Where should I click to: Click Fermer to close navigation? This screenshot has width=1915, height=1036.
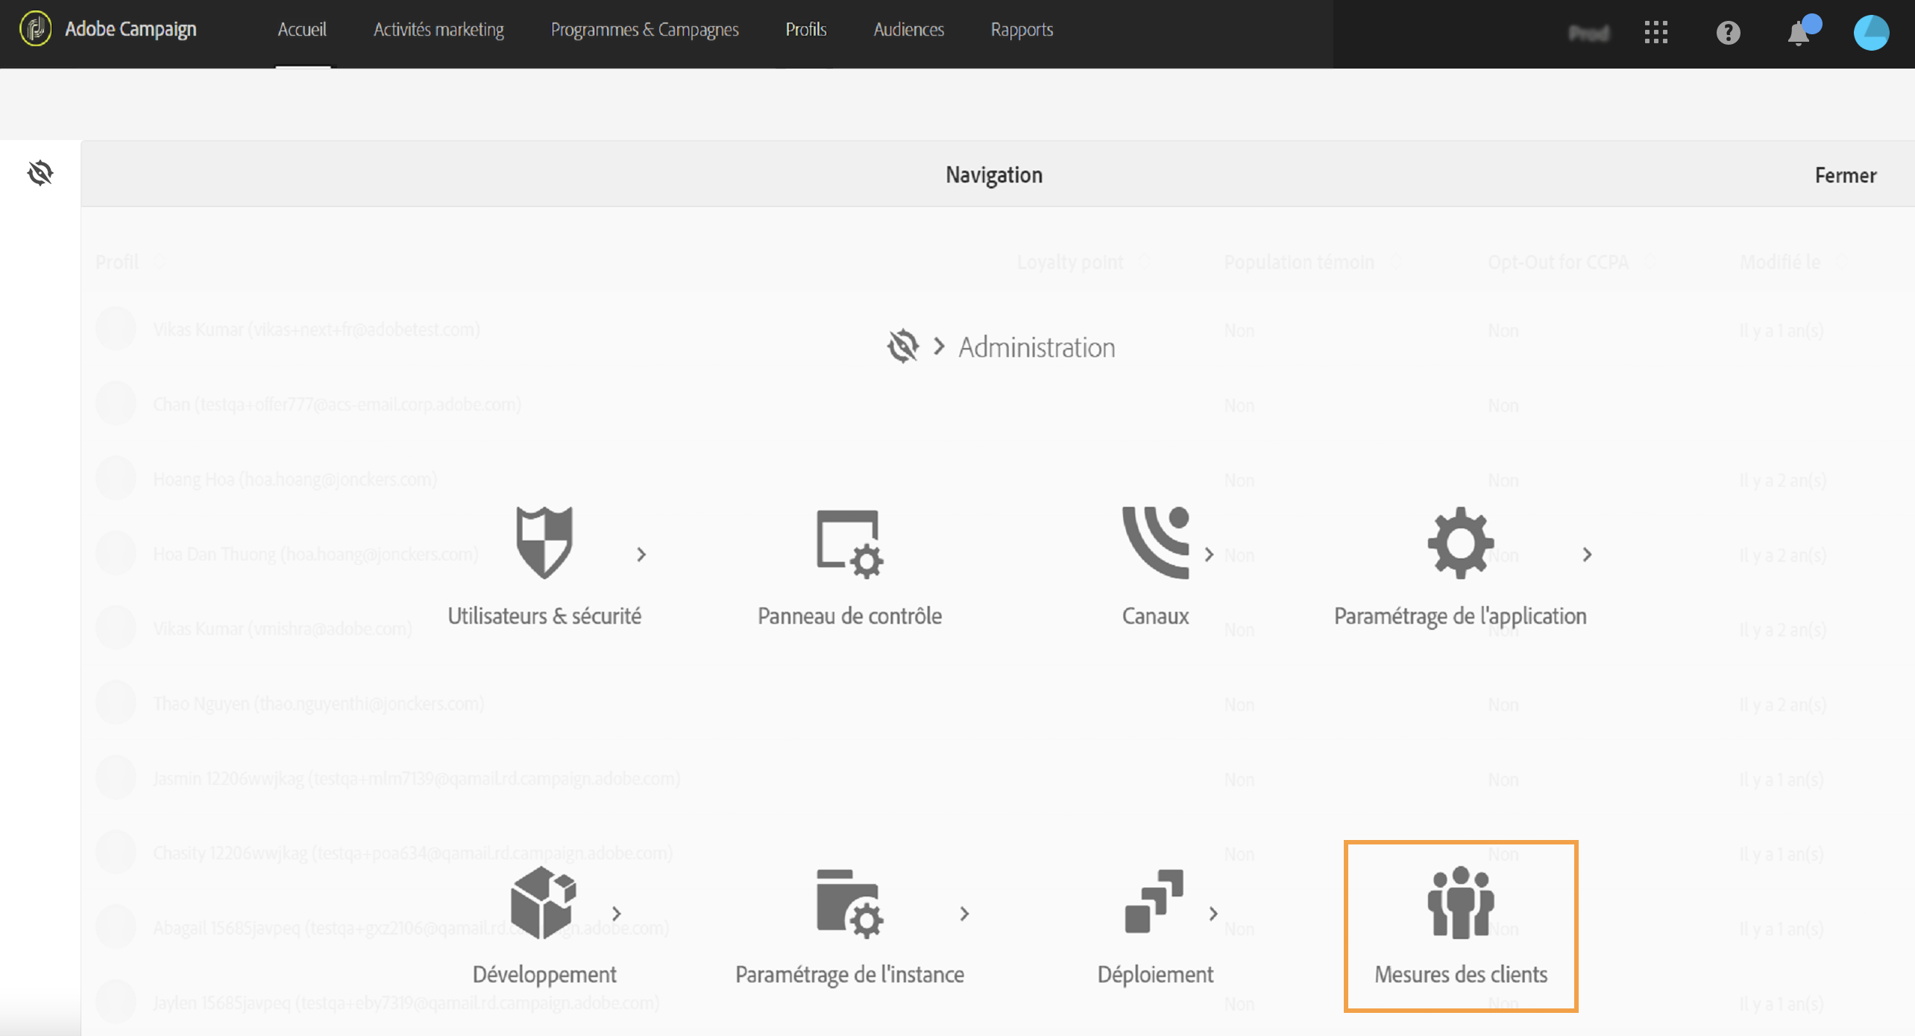(x=1845, y=175)
